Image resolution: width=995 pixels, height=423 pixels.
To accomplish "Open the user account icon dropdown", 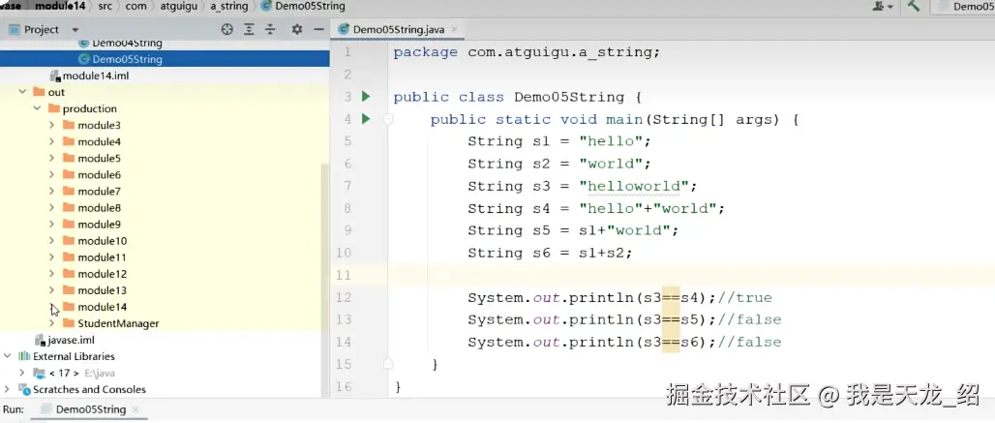I will [883, 7].
